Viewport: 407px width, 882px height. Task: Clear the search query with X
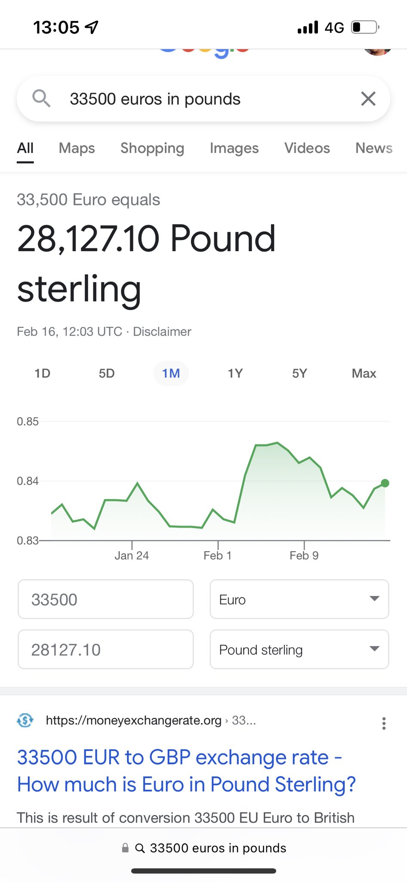click(x=368, y=99)
